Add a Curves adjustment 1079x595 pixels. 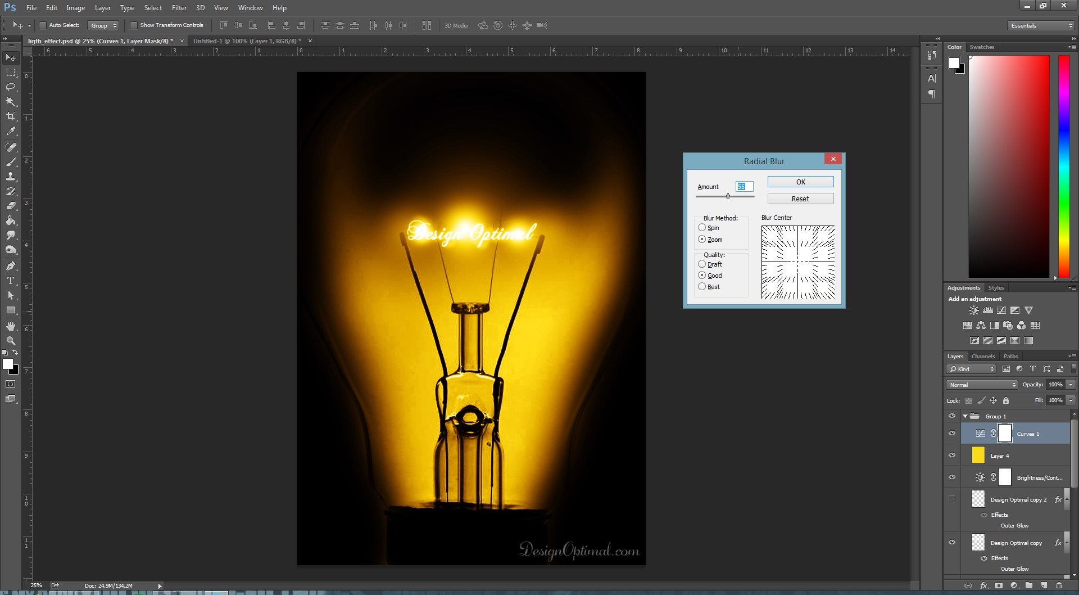coord(1001,310)
